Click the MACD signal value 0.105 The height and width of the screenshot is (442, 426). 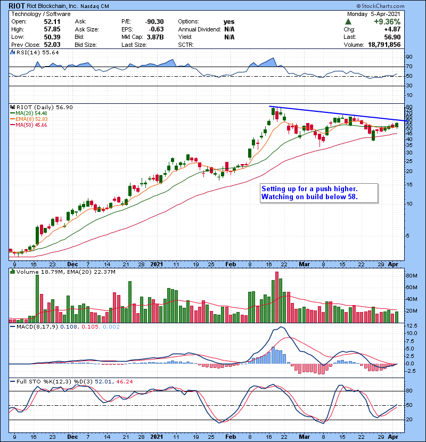(x=90, y=327)
